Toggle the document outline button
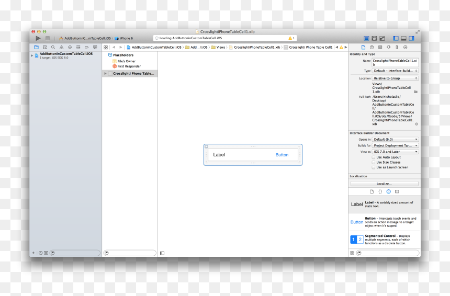This screenshot has width=450, height=296. (x=162, y=253)
